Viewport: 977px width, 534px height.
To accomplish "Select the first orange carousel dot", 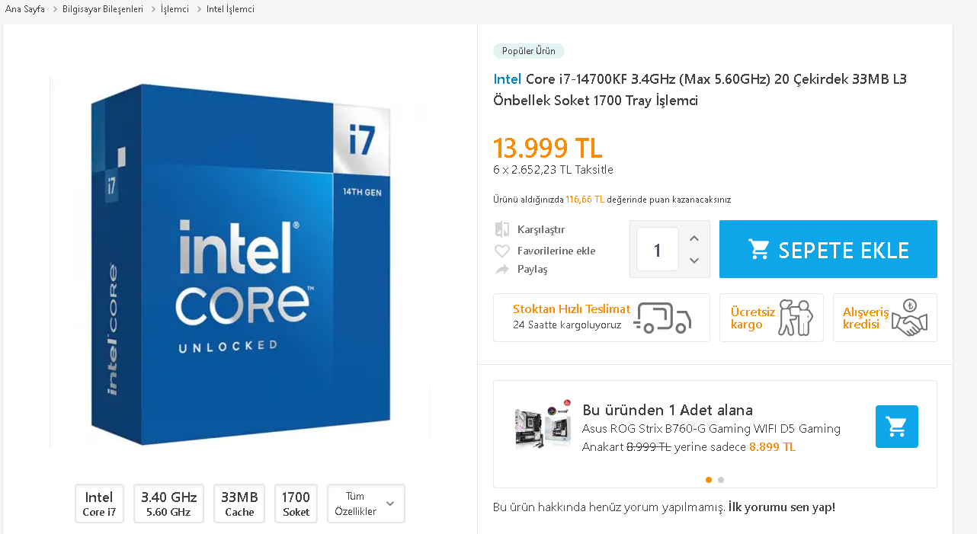I will pos(709,480).
